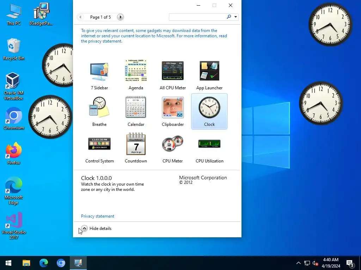Close the gadgets gallery window

tap(231, 5)
